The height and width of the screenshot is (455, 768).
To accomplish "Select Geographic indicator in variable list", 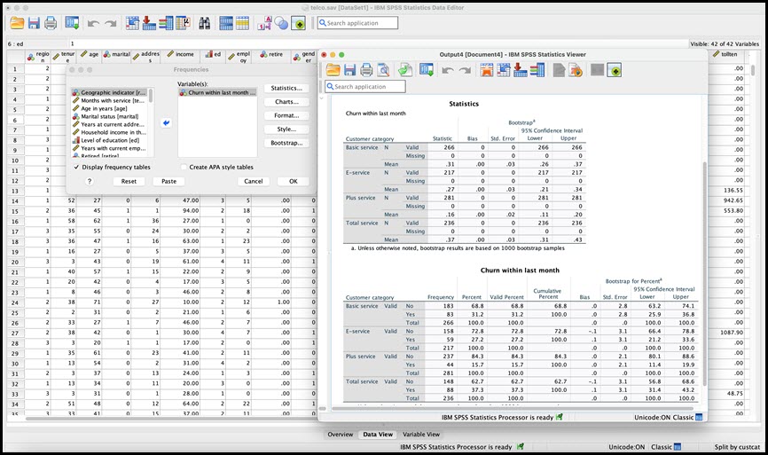I will (x=110, y=92).
